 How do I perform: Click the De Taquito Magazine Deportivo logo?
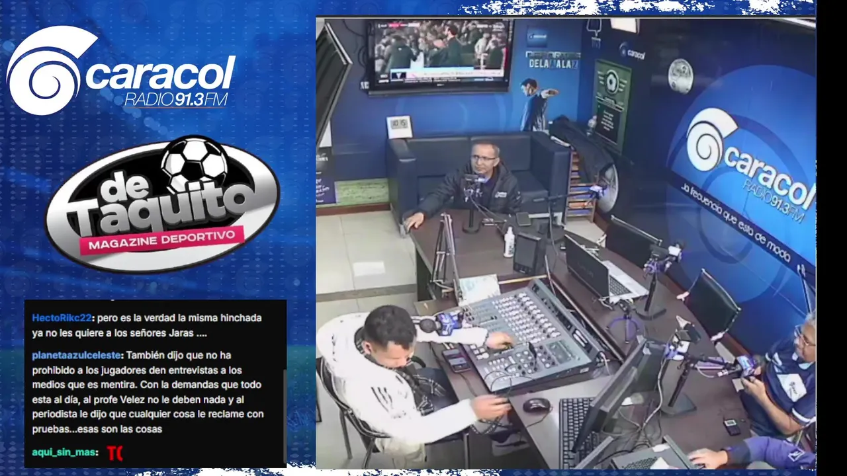[x=163, y=204]
